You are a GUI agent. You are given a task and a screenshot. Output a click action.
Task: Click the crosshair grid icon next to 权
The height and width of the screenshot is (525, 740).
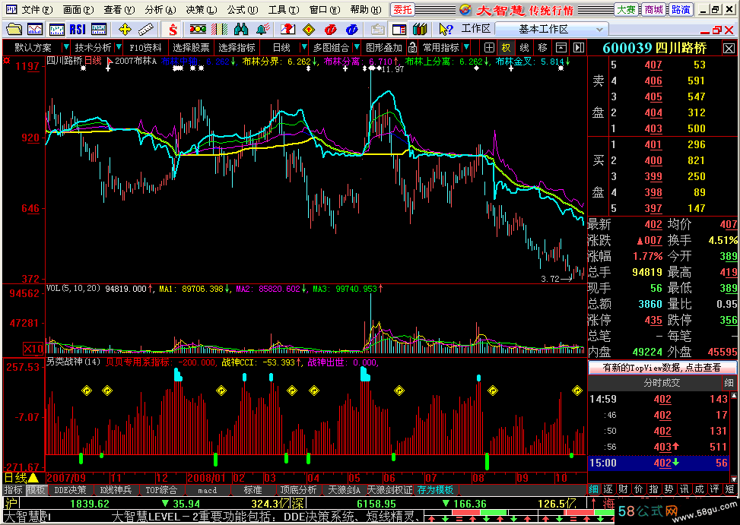[x=489, y=48]
